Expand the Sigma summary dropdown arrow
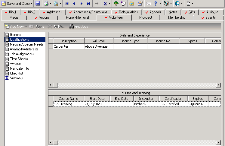Image resolution: width=225 pixels, height=146 pixels. tap(109, 3)
